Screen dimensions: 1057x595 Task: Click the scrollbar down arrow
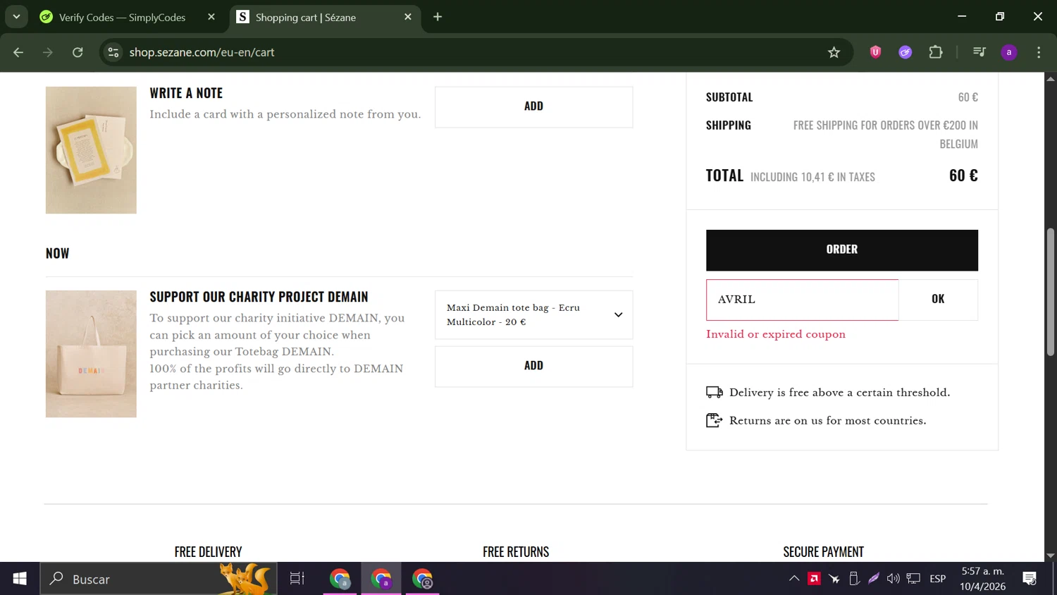tap(1051, 556)
